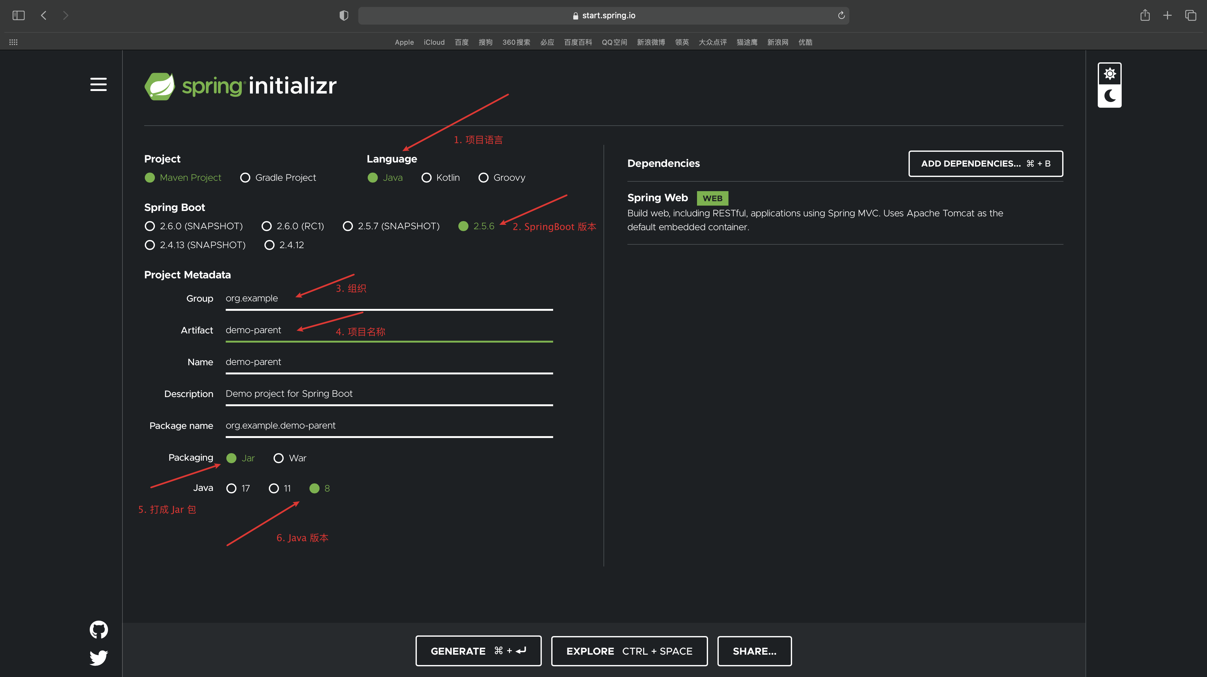The height and width of the screenshot is (677, 1207).
Task: Open the hamburger navigation menu
Action: (99, 84)
